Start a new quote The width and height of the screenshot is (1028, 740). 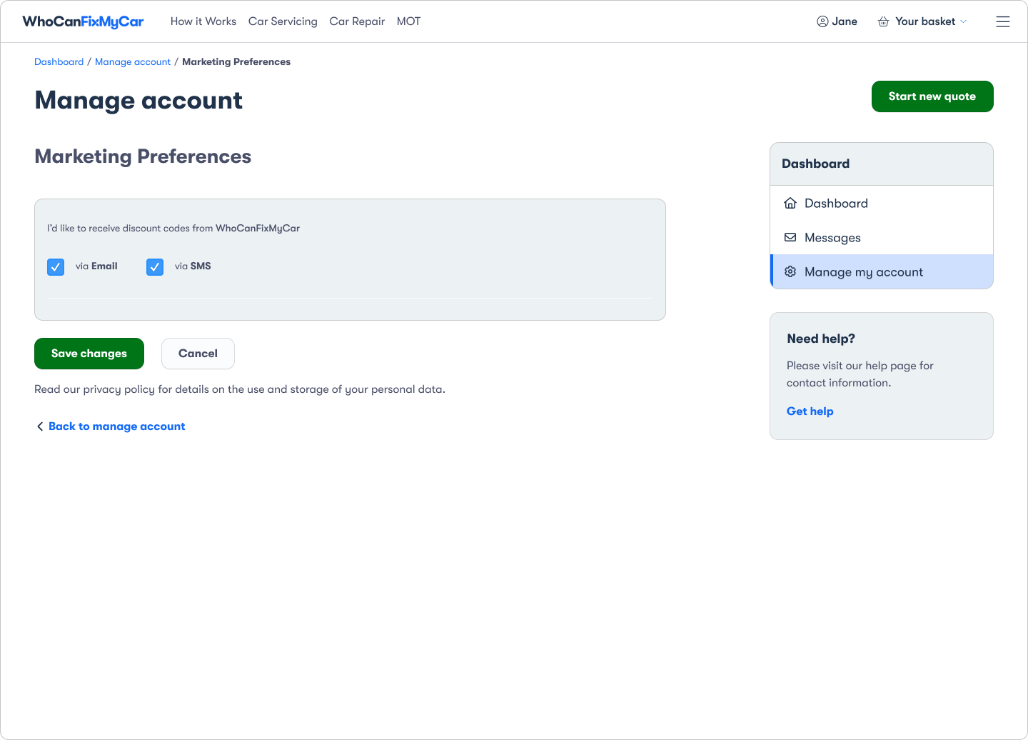(x=932, y=96)
